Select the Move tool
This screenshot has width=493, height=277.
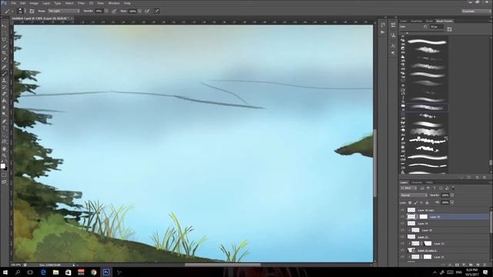[5, 26]
